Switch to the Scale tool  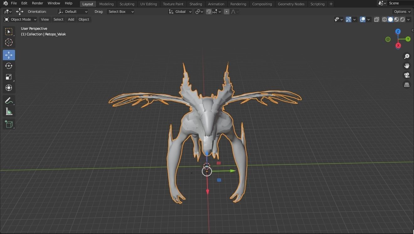(9, 77)
